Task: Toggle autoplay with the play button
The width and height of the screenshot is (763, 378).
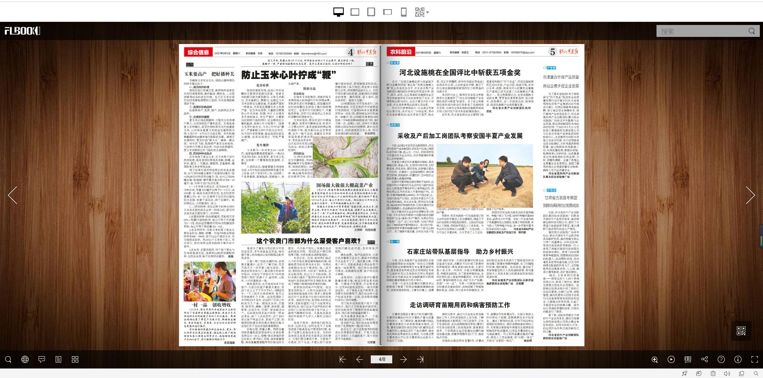Action: coord(671,360)
